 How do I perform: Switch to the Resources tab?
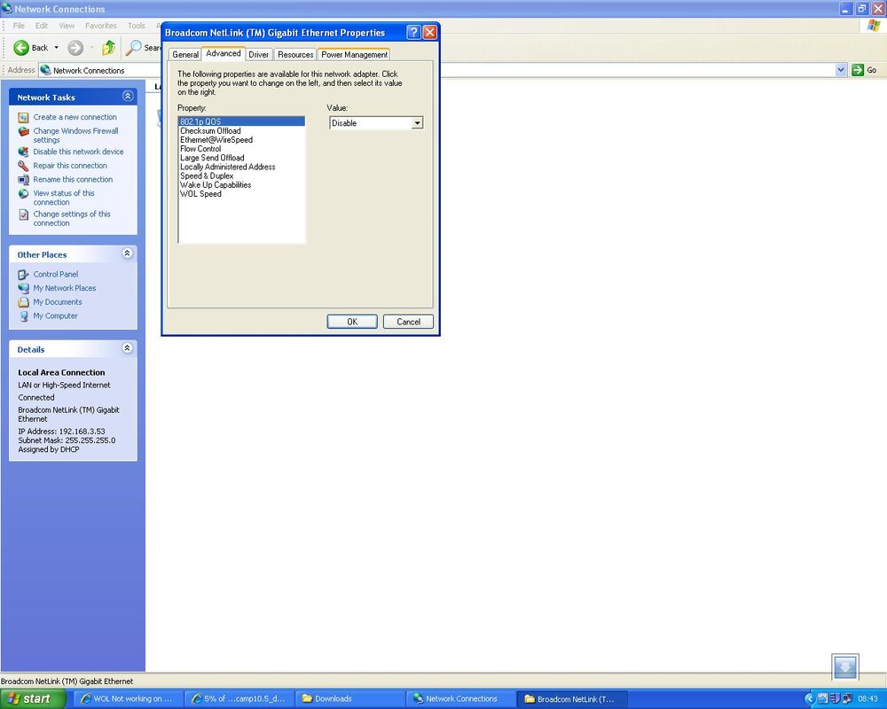pos(295,54)
